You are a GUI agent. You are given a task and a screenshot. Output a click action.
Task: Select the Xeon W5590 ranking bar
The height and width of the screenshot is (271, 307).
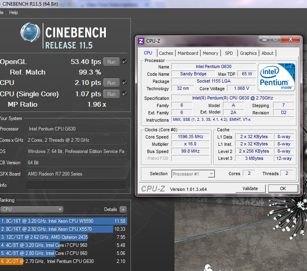(x=63, y=221)
